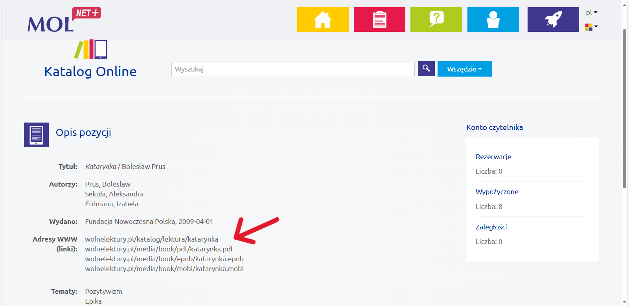
Task: Click the title Katarynka / Bolesław Prus
Action: point(125,166)
